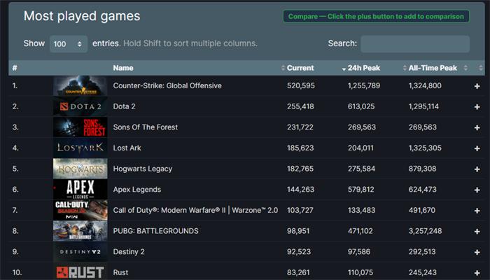Open Call of Duty Modern Warfare II link
This screenshot has width=490, height=280.
click(x=195, y=210)
